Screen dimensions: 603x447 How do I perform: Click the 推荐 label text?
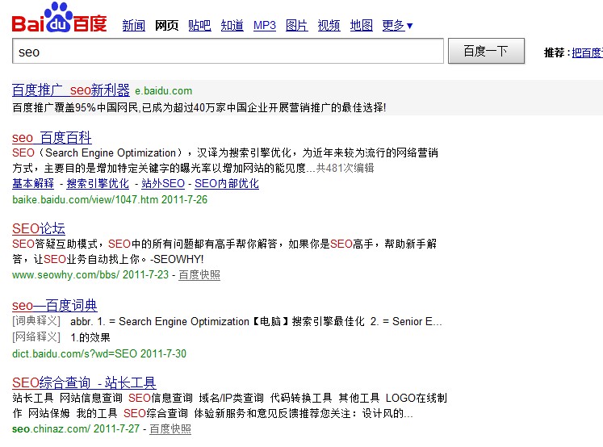(x=554, y=52)
